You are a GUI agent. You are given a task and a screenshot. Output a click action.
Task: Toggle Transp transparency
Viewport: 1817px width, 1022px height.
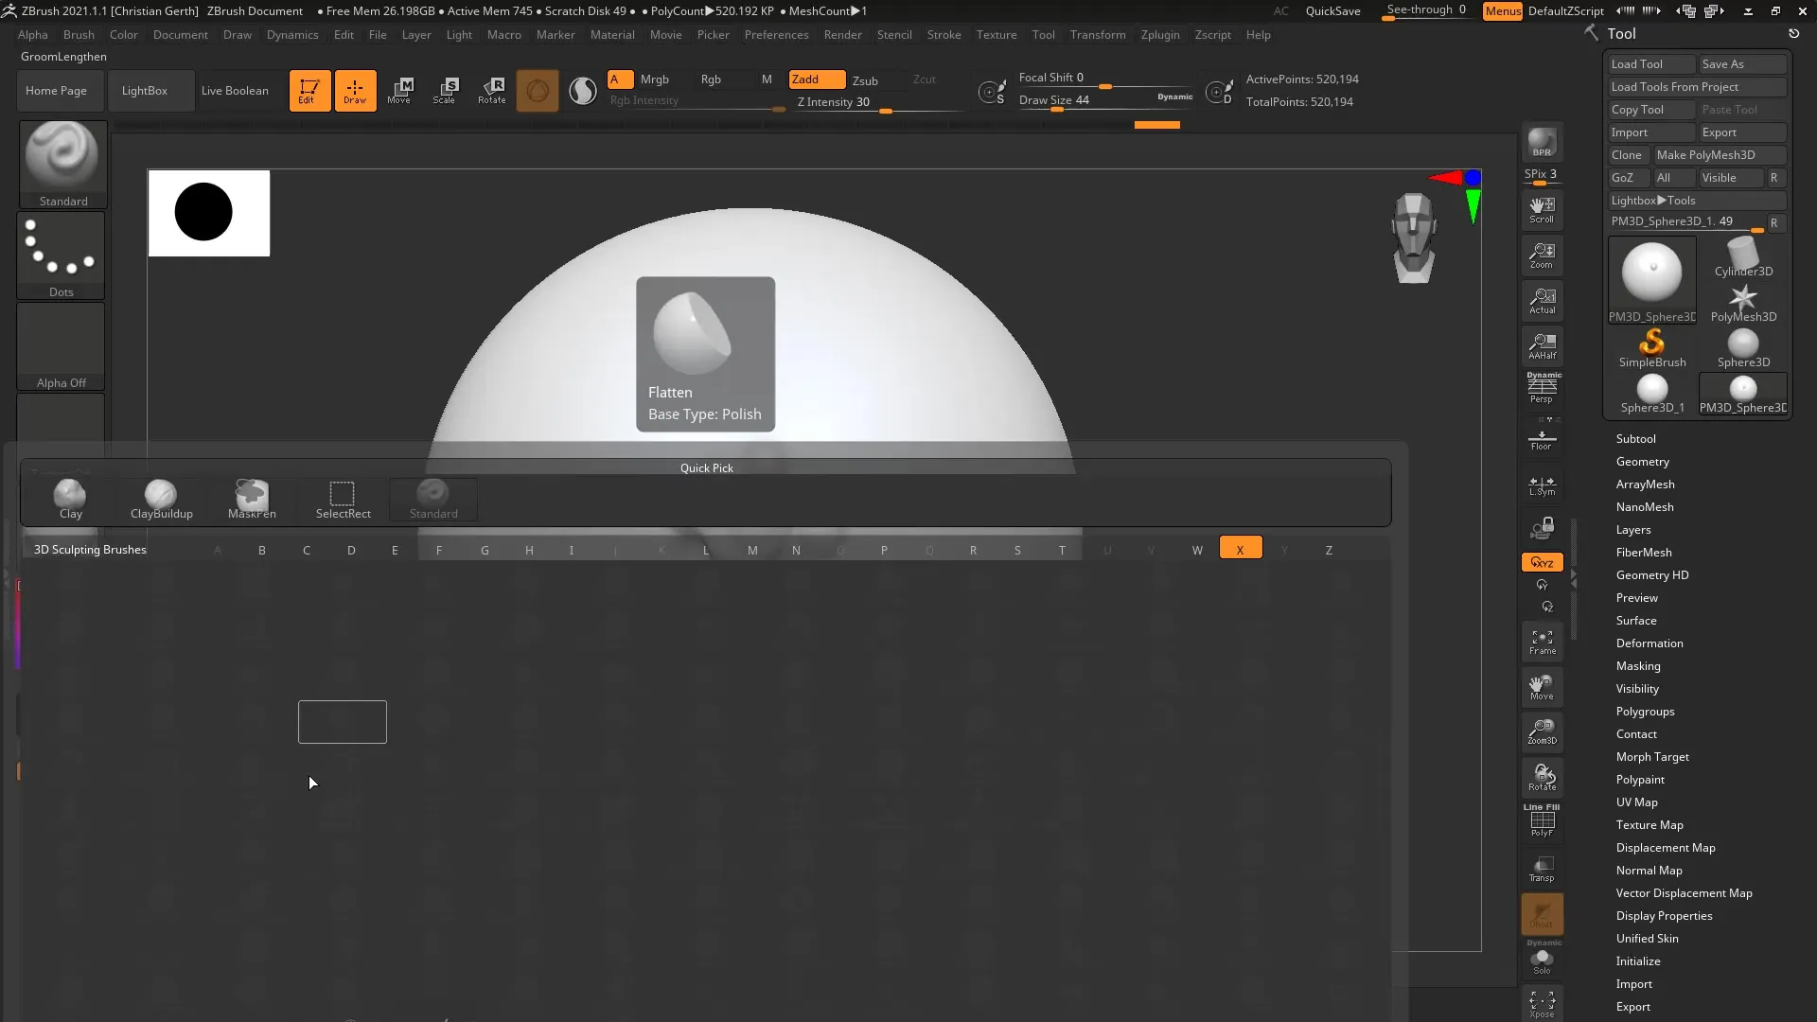tap(1542, 869)
